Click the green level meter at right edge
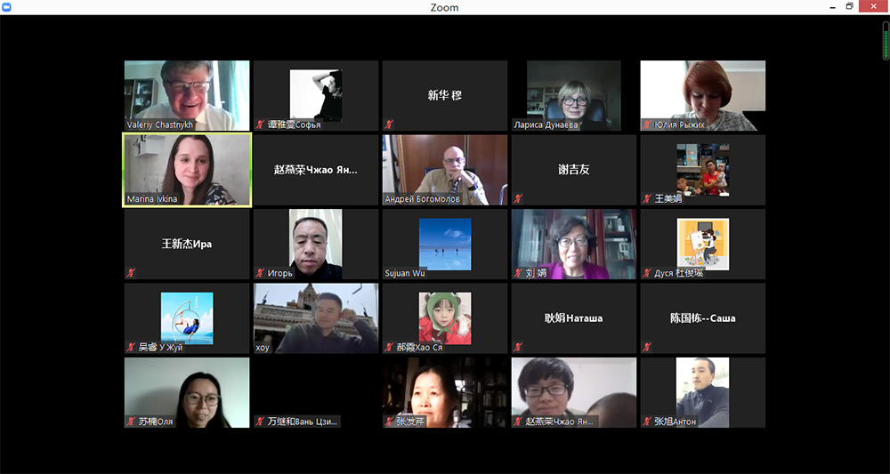The image size is (890, 474). (x=886, y=40)
